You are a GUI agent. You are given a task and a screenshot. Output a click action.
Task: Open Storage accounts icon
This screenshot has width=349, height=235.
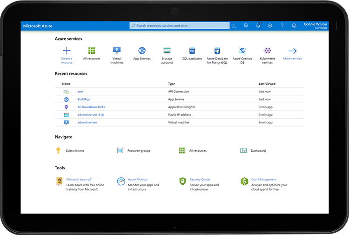click(167, 51)
